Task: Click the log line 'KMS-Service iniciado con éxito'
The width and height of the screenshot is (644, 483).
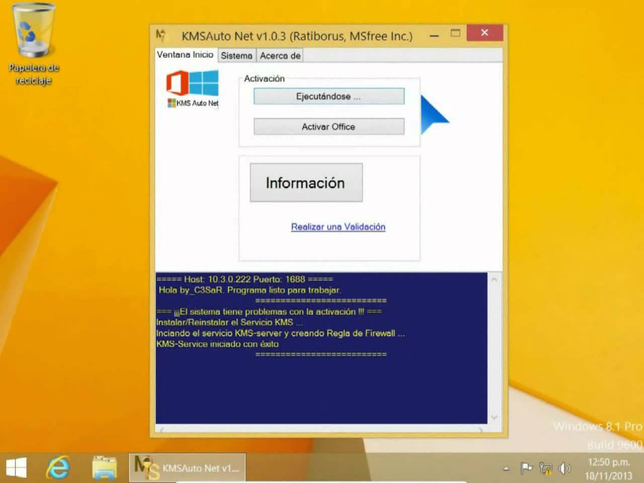Action: 217,344
